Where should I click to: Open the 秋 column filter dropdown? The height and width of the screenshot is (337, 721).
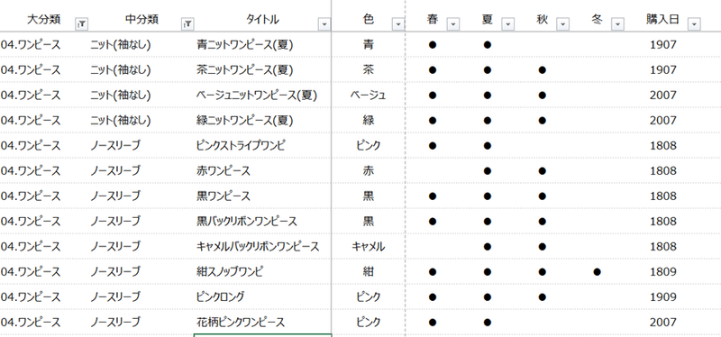click(x=562, y=24)
